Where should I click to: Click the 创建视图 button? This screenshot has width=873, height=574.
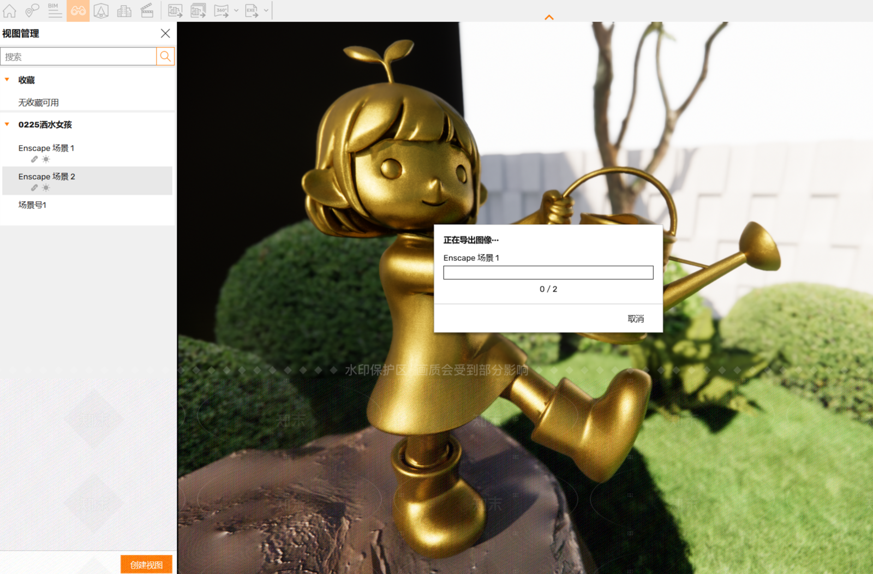point(146,565)
